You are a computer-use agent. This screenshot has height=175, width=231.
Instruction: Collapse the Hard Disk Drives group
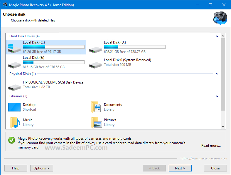pyautogui.click(x=217, y=36)
